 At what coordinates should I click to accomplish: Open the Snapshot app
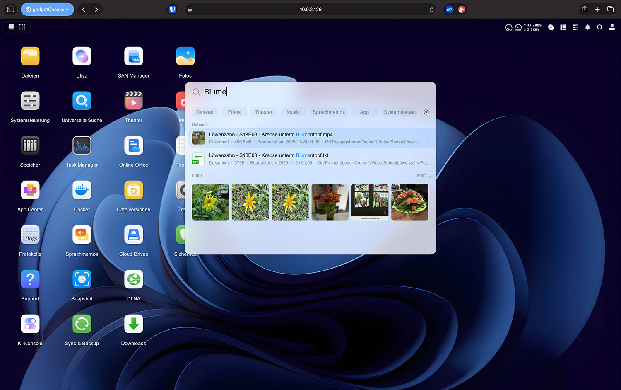[82, 280]
